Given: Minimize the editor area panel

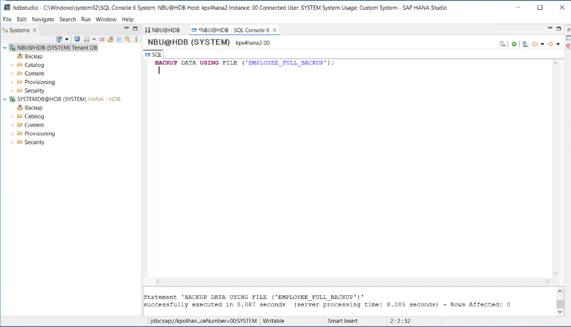Looking at the screenshot, I should [x=550, y=29].
